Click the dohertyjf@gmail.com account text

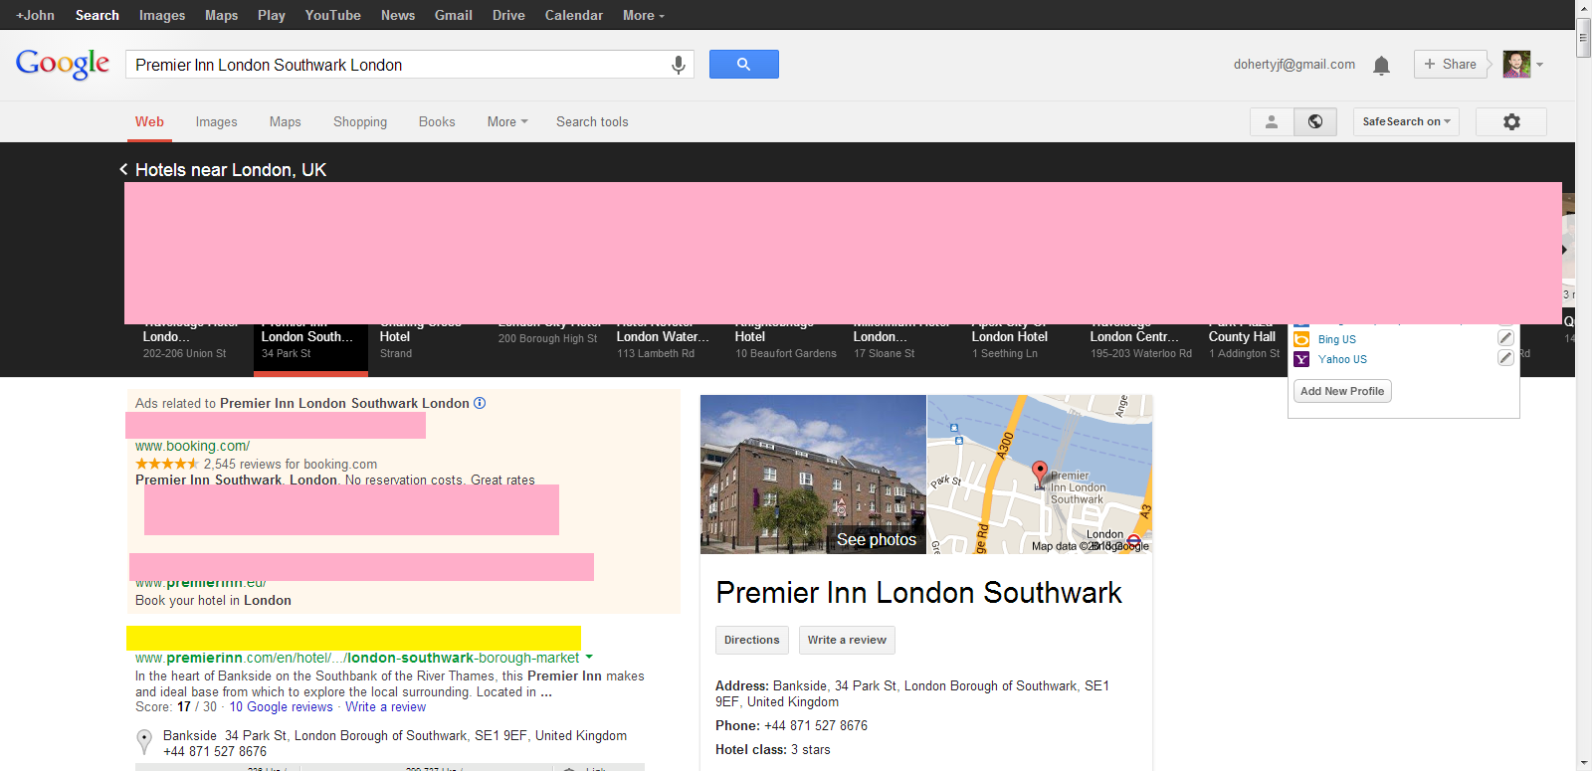click(1294, 65)
